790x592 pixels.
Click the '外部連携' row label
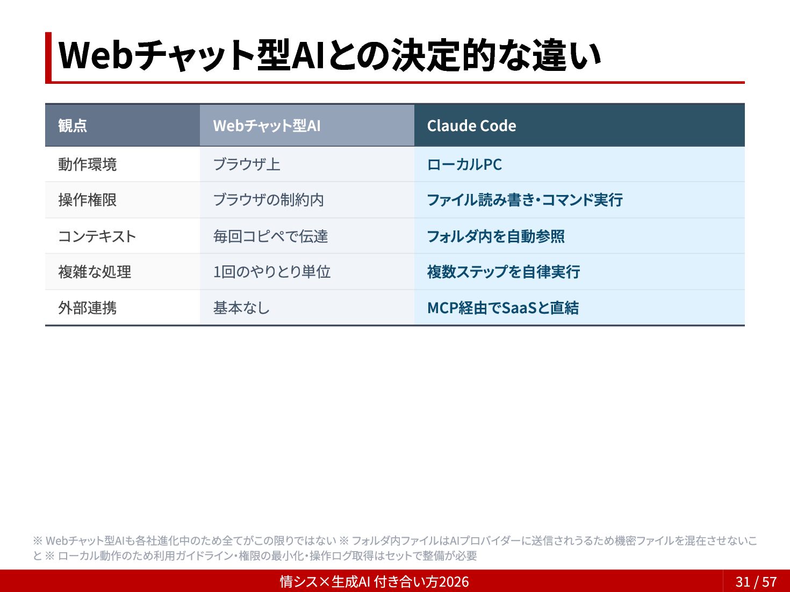(123, 308)
